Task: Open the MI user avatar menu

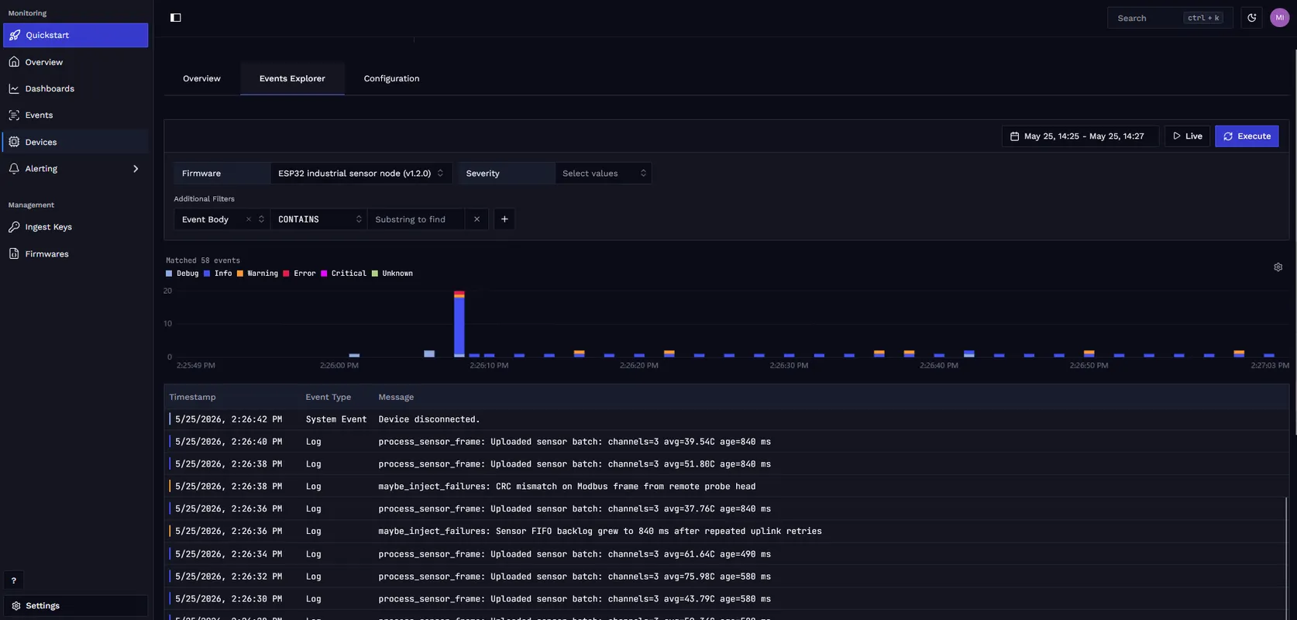Action: pyautogui.click(x=1279, y=18)
